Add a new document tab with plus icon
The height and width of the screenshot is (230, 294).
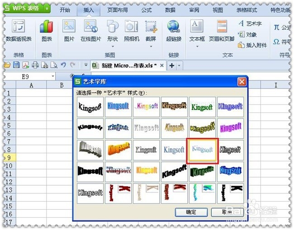coord(172,66)
